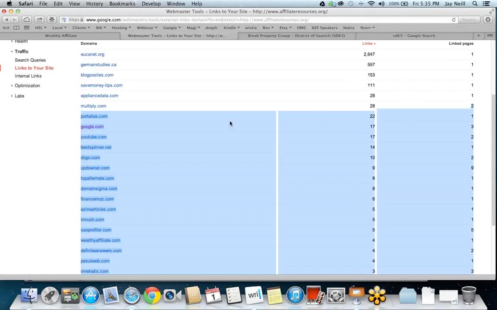Click Wi-Fi status icon in menu bar
497x310 pixels.
click(x=371, y=4)
